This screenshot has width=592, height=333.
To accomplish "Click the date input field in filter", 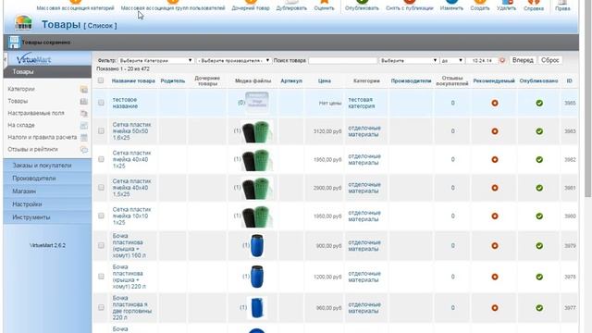I will pyautogui.click(x=482, y=60).
